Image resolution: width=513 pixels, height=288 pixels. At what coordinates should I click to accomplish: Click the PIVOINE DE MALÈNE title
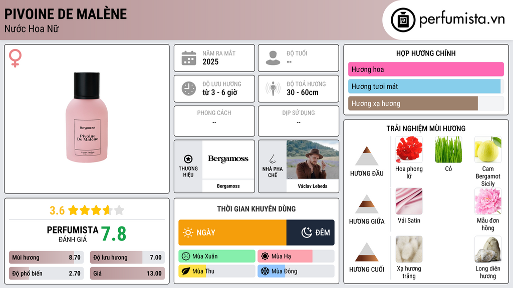pyautogui.click(x=66, y=14)
